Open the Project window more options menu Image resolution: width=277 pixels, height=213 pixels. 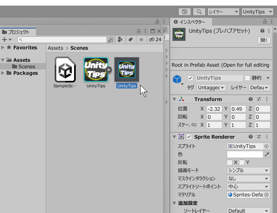tap(145, 31)
